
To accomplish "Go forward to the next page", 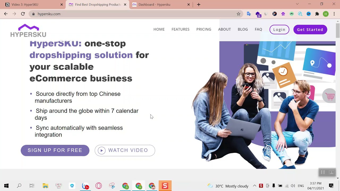I will (x=14, y=14).
